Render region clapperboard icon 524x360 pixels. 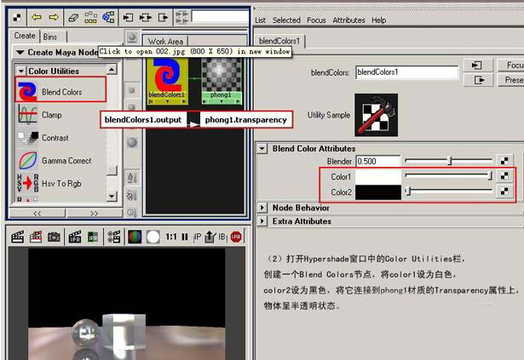point(36,237)
